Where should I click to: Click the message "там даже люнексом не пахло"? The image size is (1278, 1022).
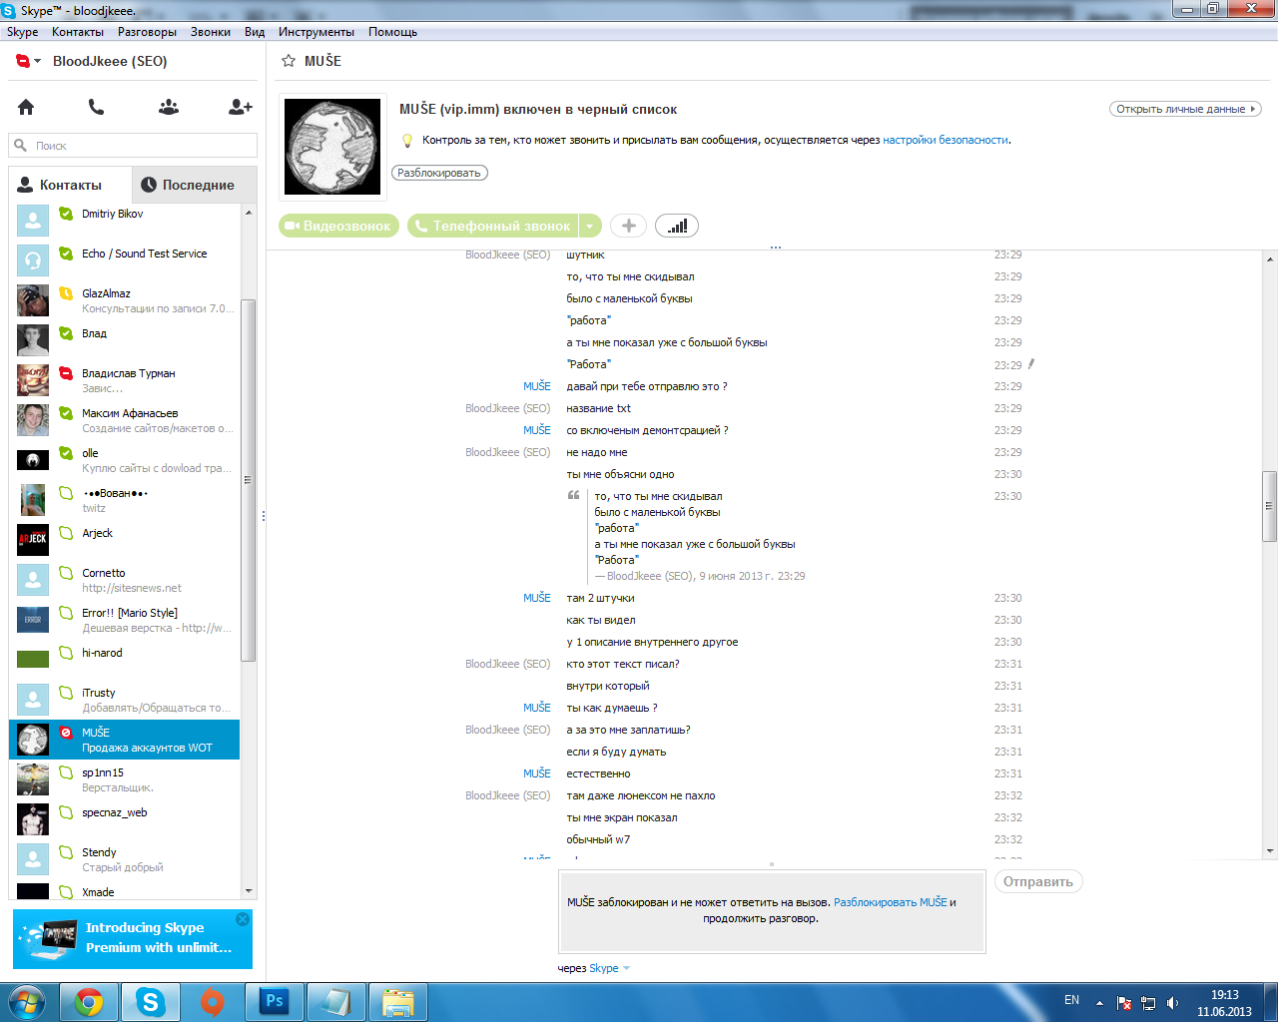641,795
